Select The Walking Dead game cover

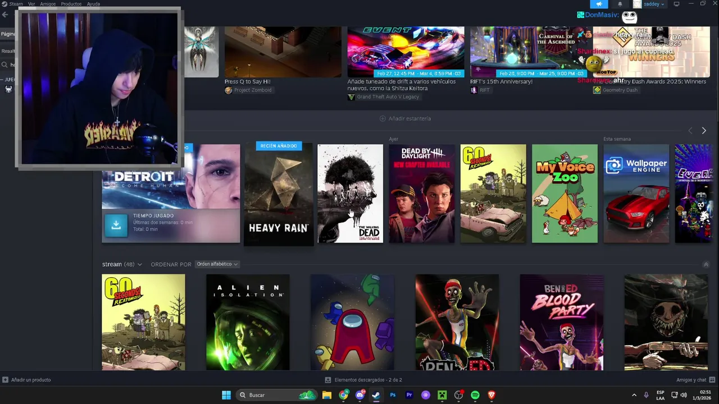pyautogui.click(x=350, y=194)
